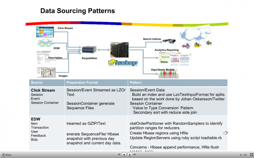
Task: Click the cloud users illustration
Action: click(196, 37)
